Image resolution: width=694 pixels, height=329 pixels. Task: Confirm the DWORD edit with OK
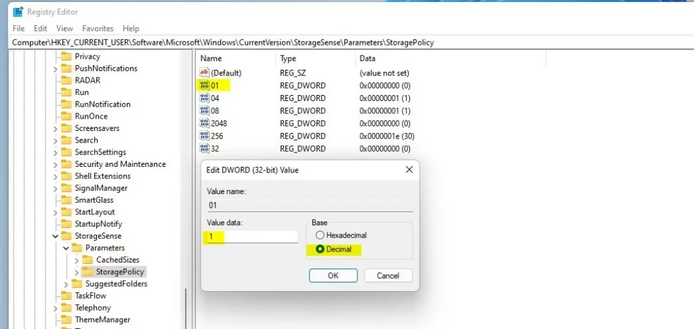[x=333, y=275]
